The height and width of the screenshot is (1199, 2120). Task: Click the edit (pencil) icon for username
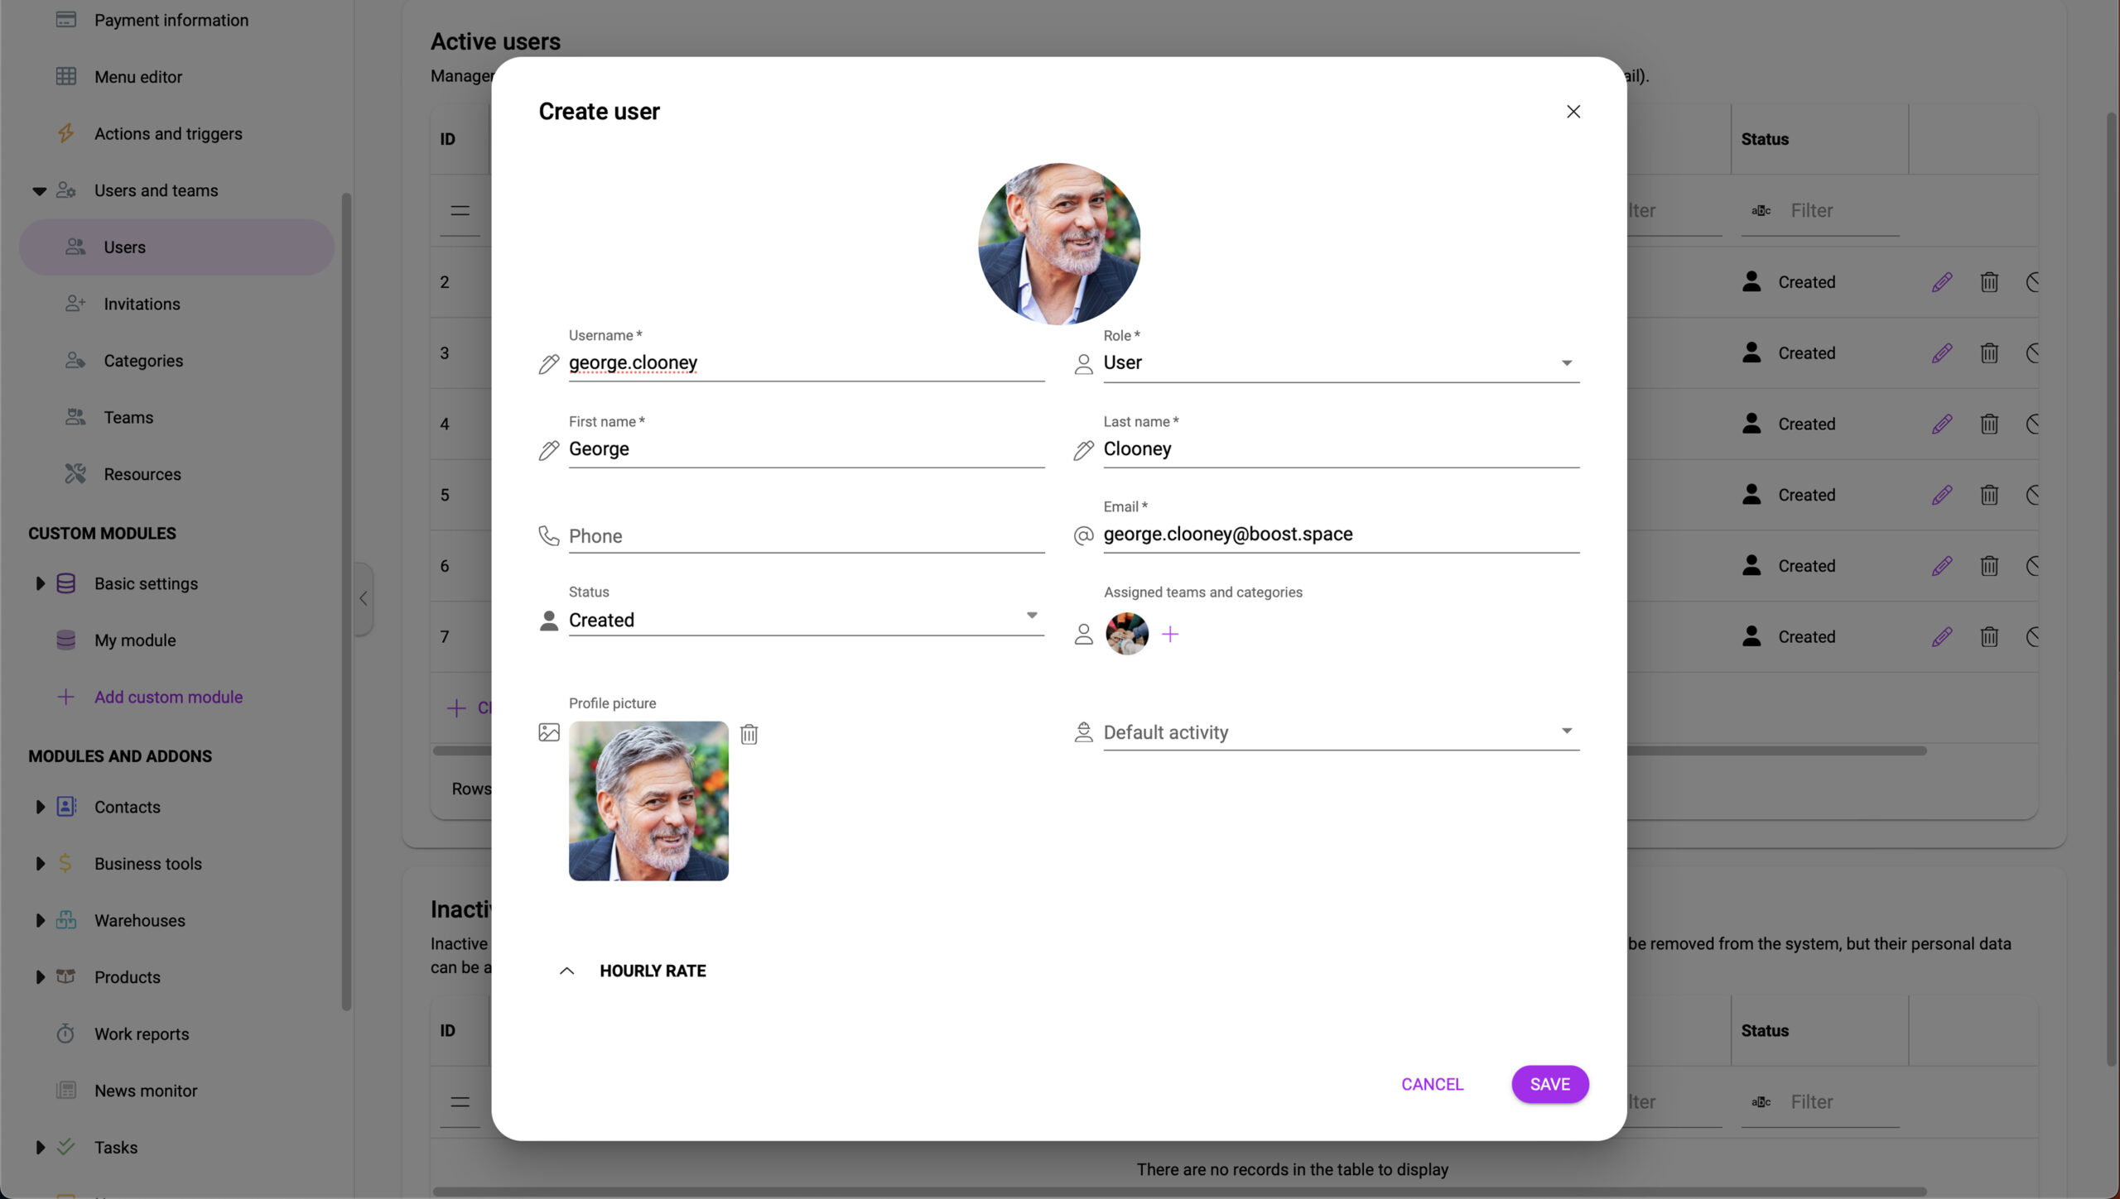pyautogui.click(x=549, y=364)
